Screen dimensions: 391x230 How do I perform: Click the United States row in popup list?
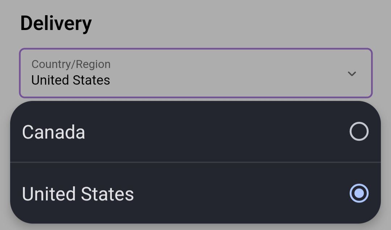coord(181,193)
